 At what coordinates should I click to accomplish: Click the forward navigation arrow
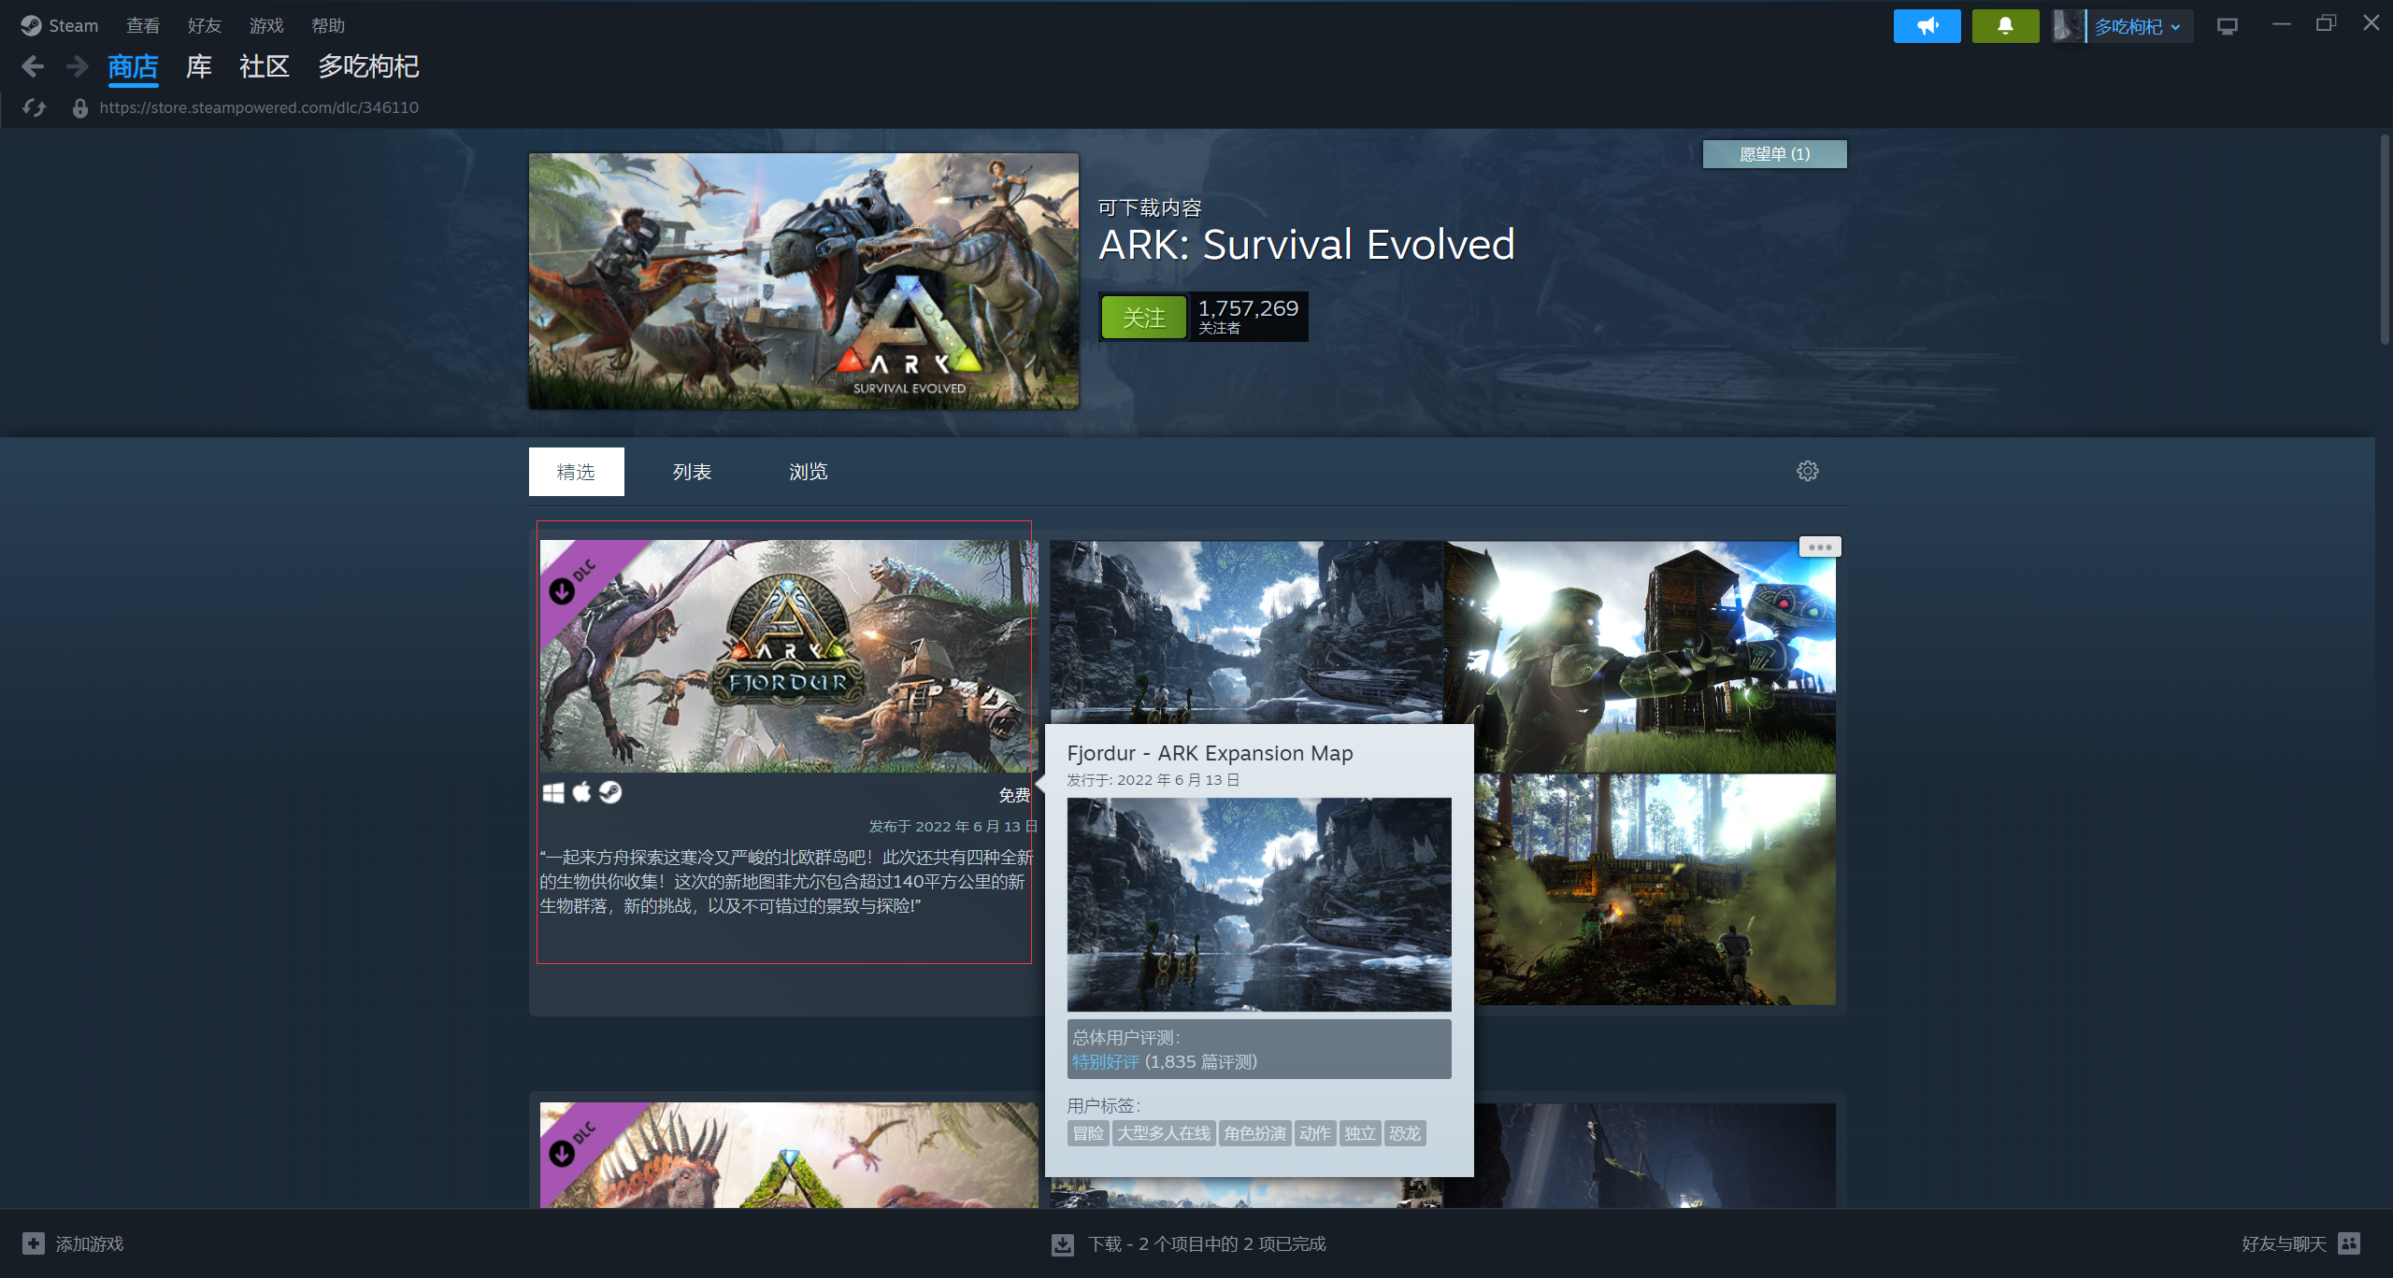pos(77,66)
